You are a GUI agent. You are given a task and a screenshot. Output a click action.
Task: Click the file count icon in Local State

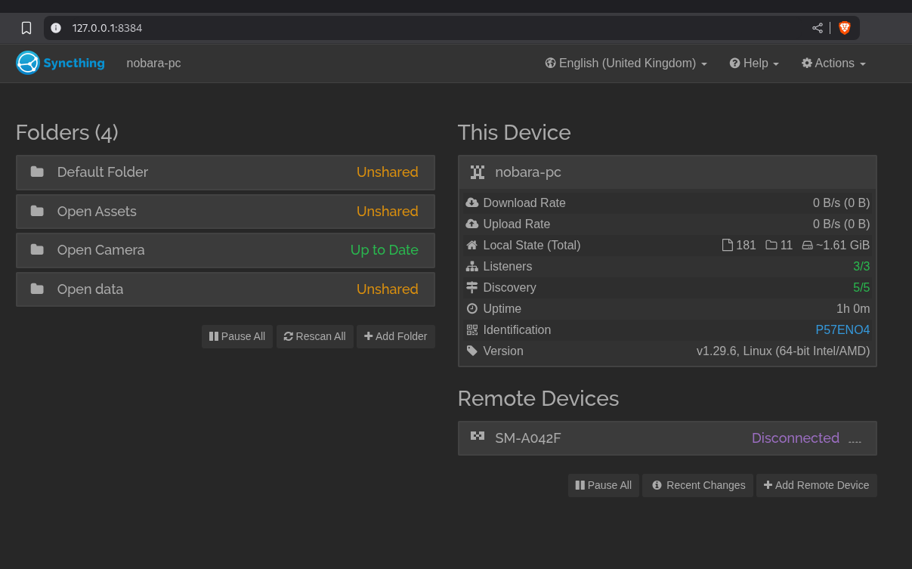728,245
